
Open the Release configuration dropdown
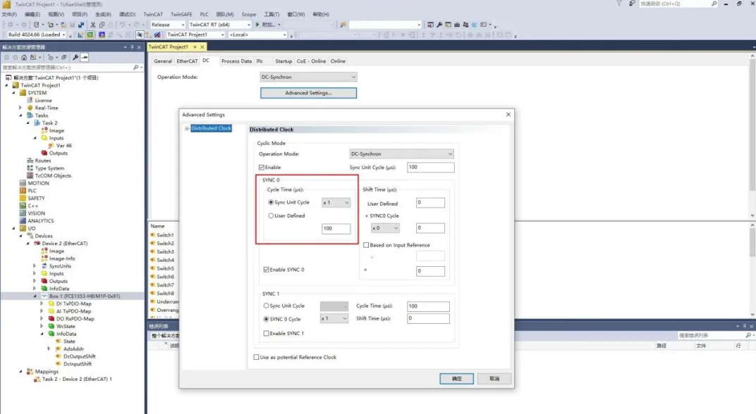coord(167,25)
